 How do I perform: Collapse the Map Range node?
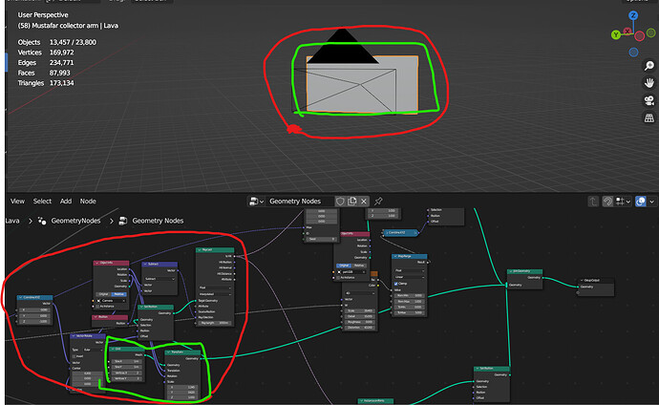coord(395,256)
